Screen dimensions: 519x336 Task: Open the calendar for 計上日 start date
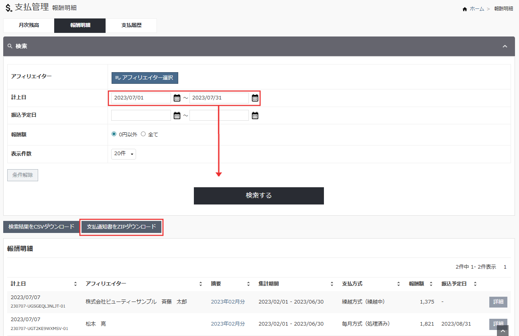point(177,97)
